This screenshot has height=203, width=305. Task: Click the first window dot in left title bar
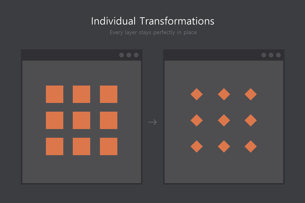pos(121,55)
